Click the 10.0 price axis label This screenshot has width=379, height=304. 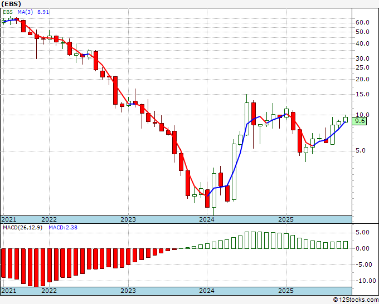pos(363,115)
